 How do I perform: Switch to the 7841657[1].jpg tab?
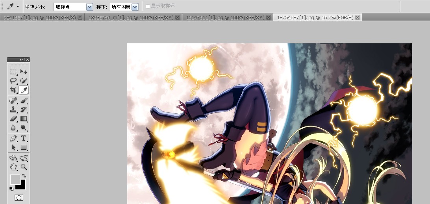click(40, 17)
